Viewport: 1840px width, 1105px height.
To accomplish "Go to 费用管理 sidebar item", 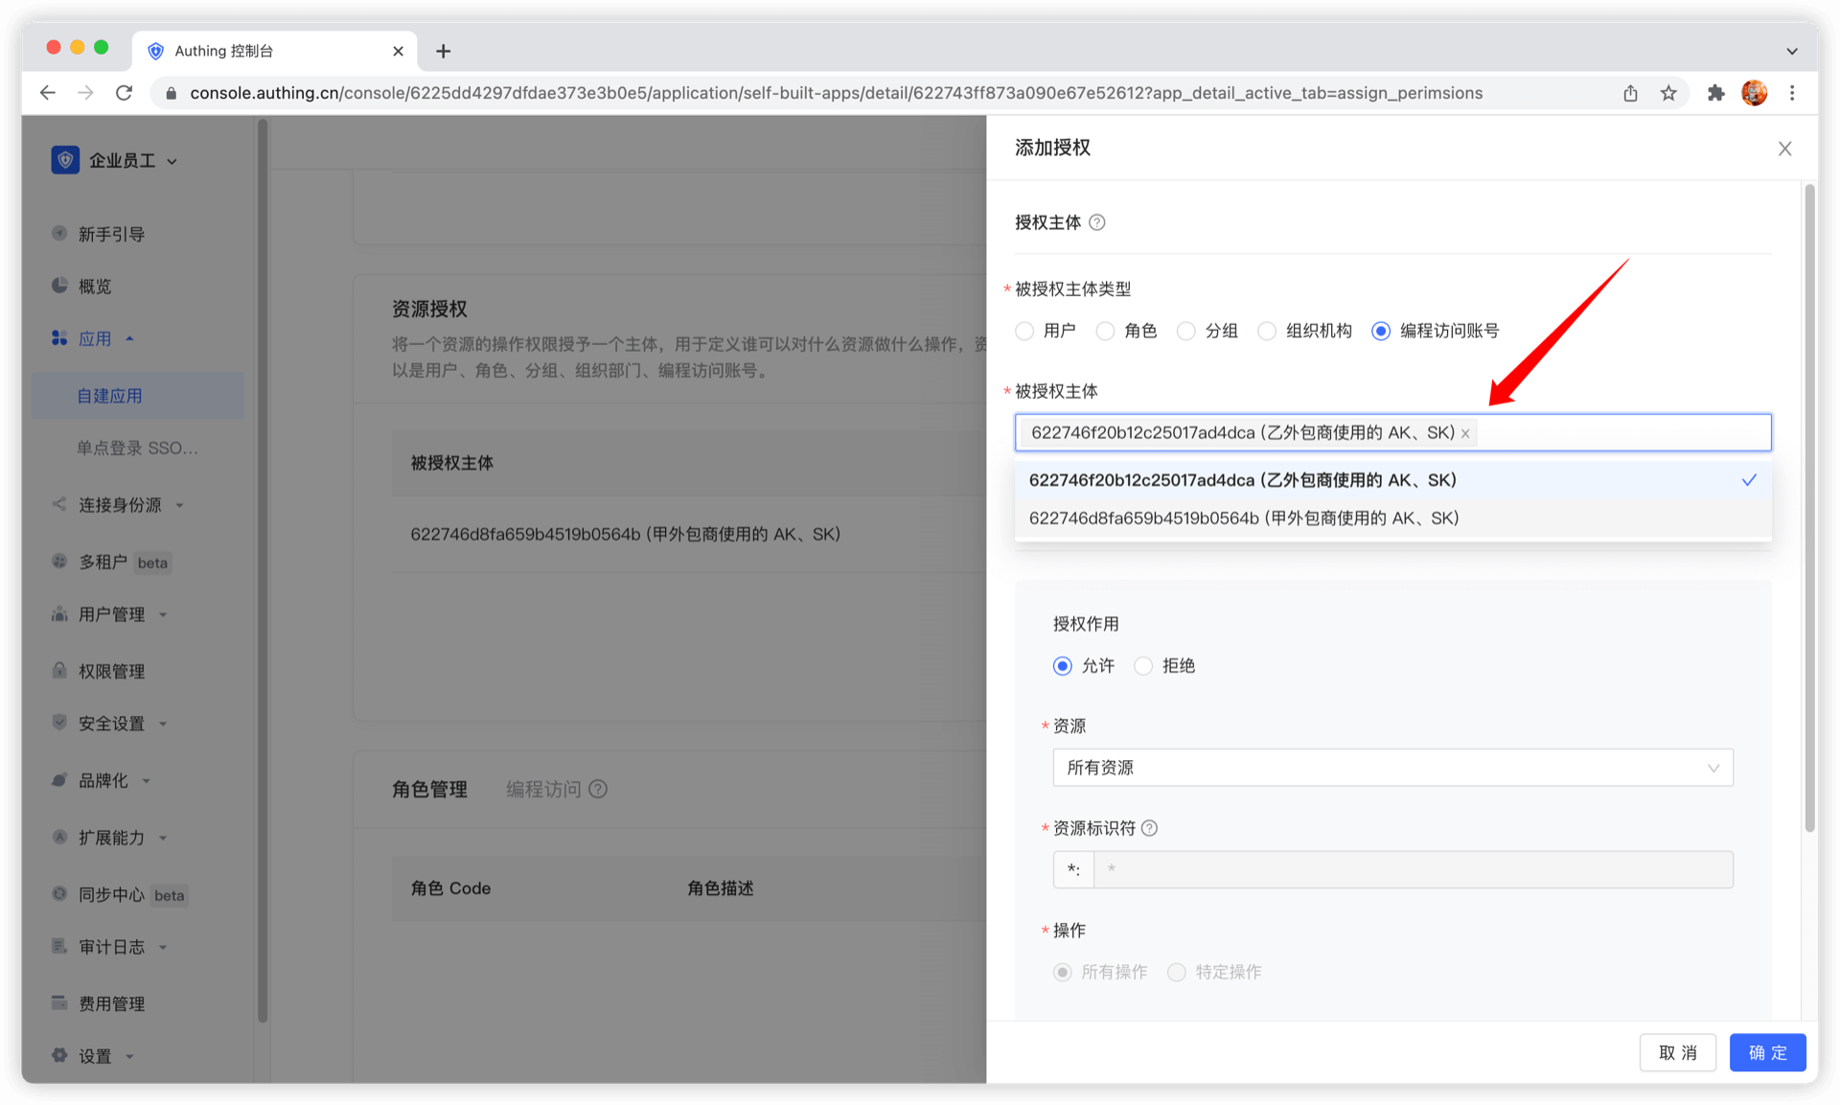I will tap(111, 1003).
